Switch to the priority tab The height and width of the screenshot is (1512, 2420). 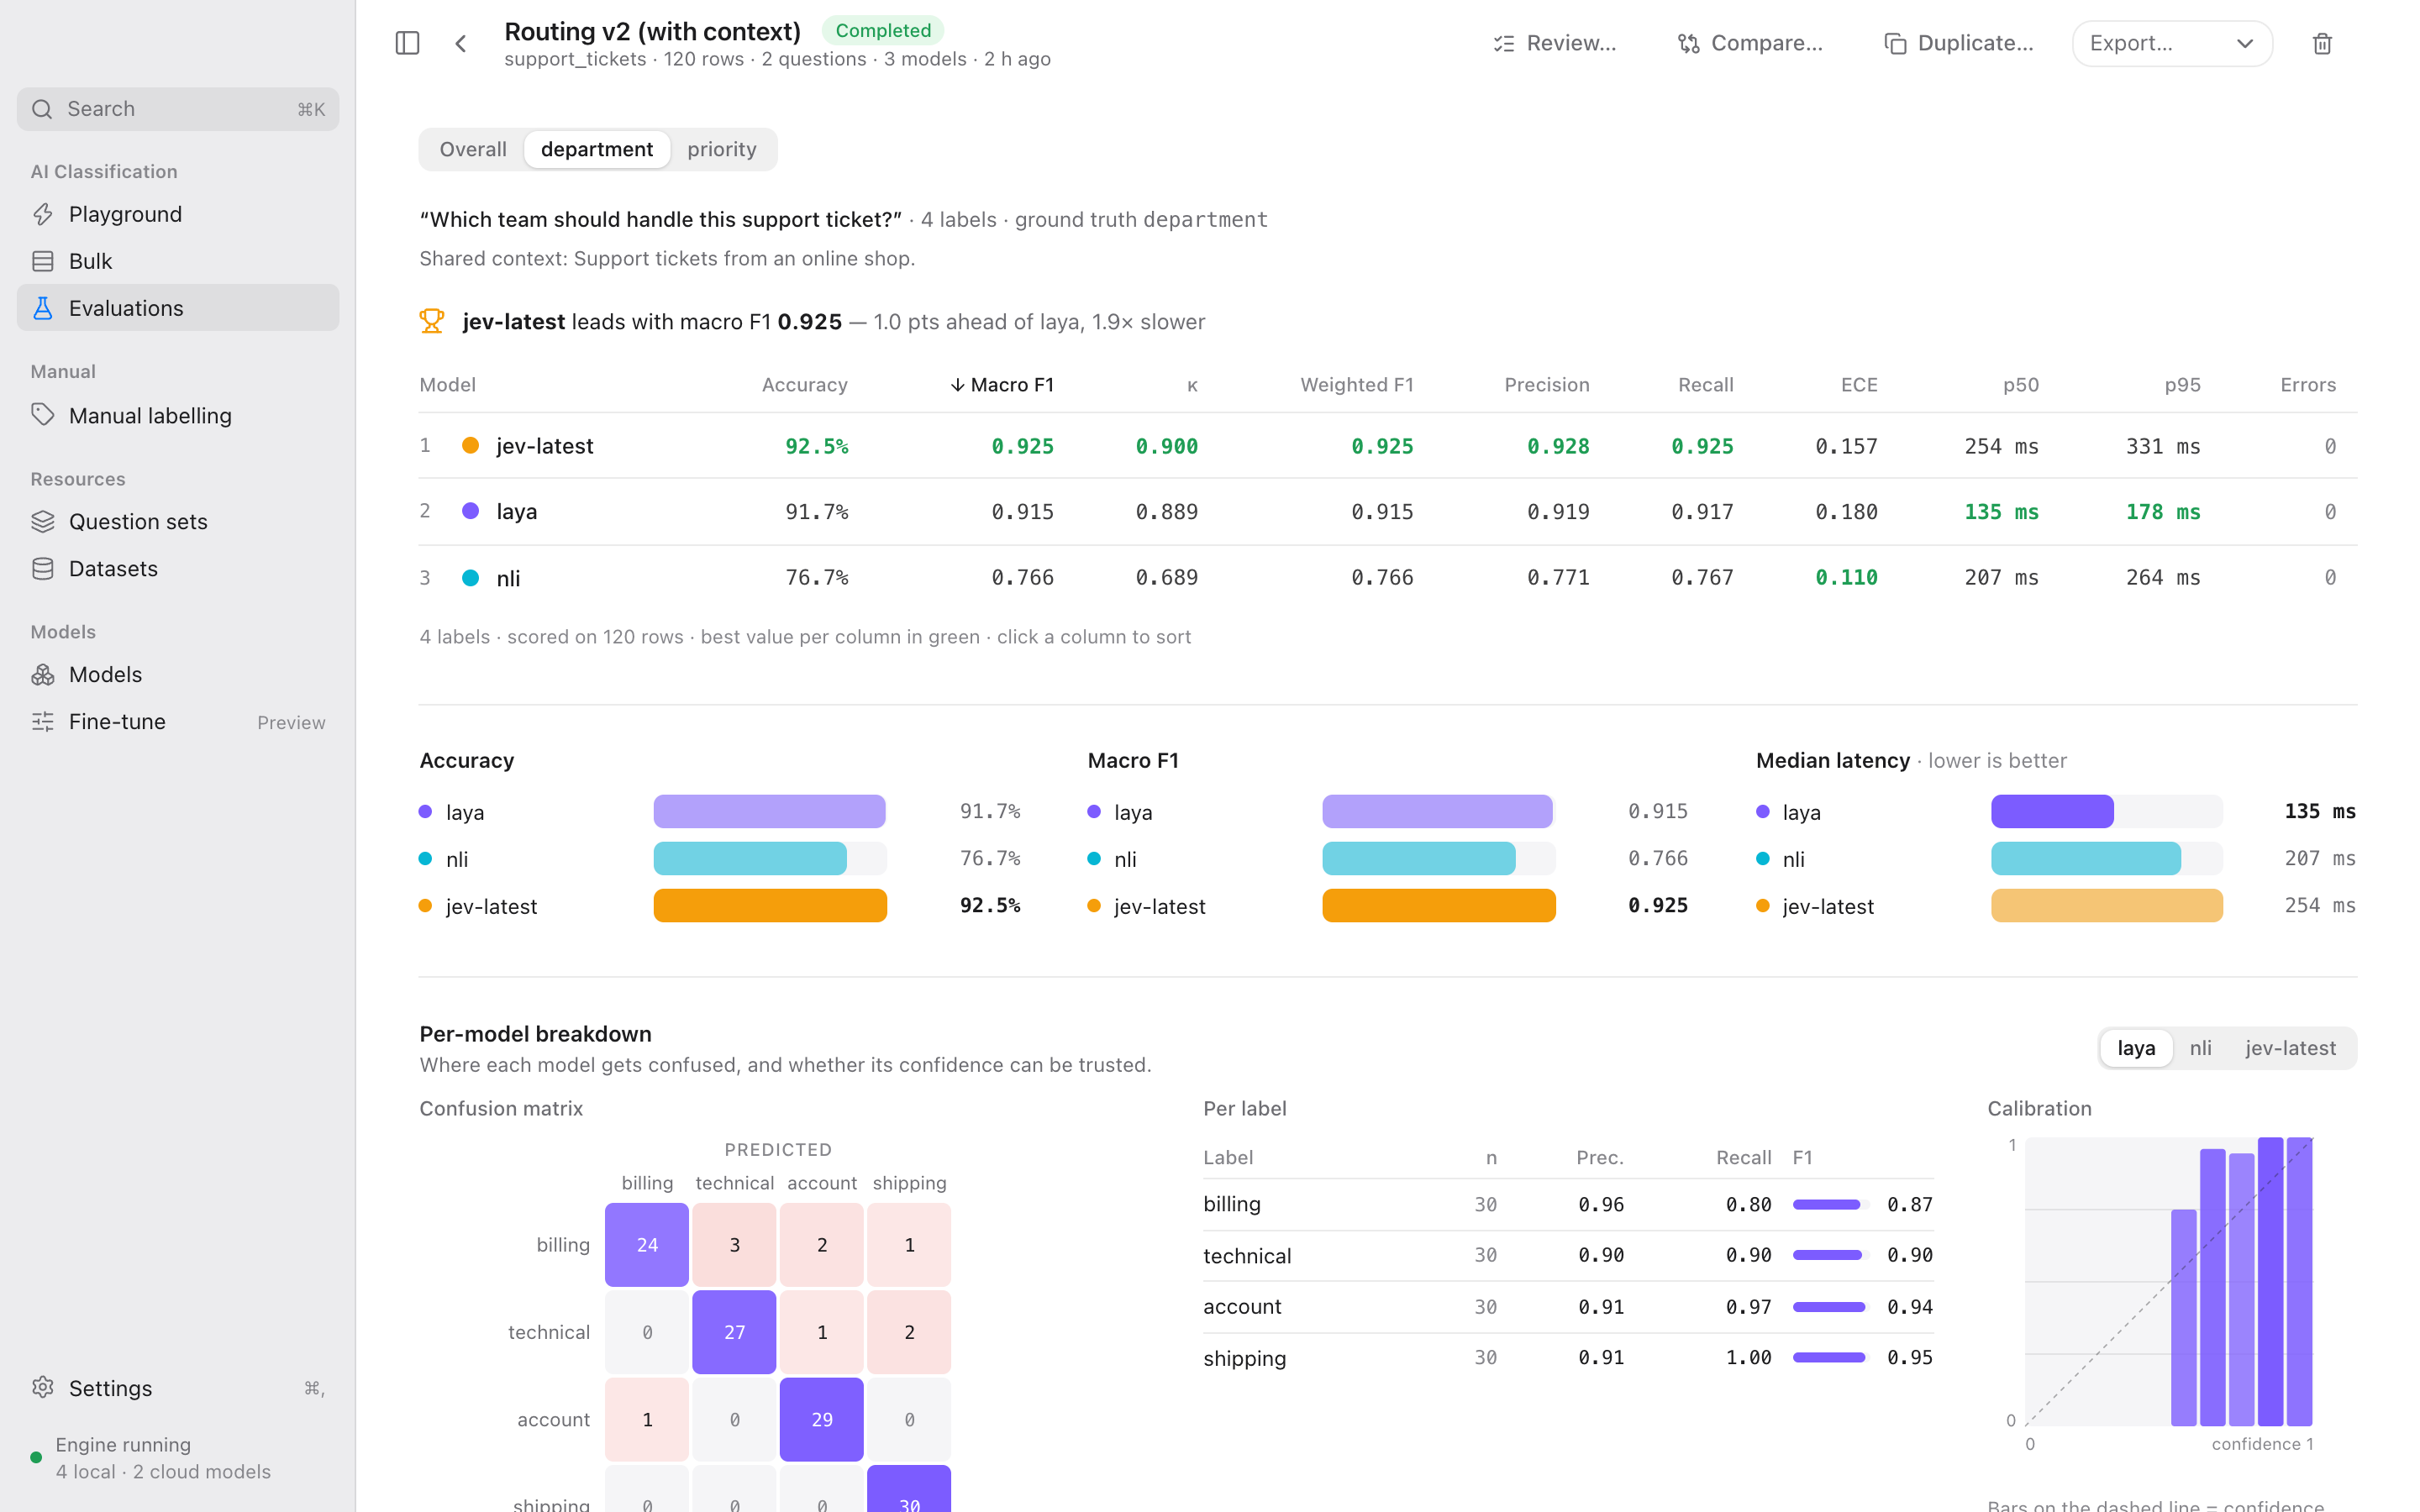click(722, 149)
